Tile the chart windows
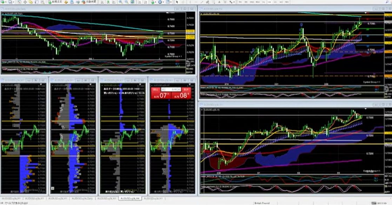This screenshot has height=205, width=392. pyautogui.click(x=133, y=2)
